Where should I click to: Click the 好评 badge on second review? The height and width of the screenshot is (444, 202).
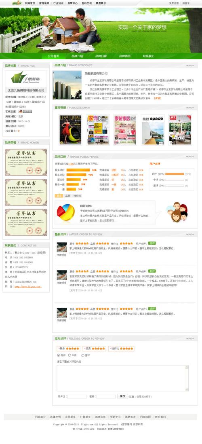pyautogui.click(x=152, y=271)
